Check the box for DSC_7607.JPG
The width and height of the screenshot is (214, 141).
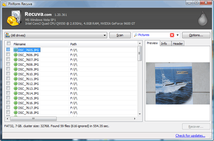(8, 59)
